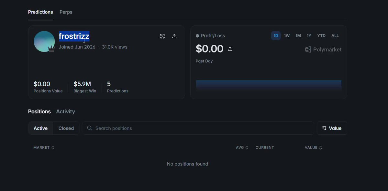Open the Value sort button
The image size is (388, 191).
(x=332, y=128)
